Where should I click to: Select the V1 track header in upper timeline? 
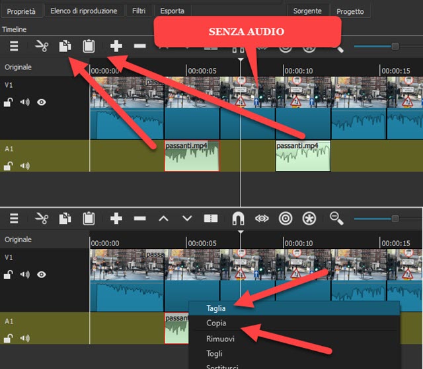(44, 108)
